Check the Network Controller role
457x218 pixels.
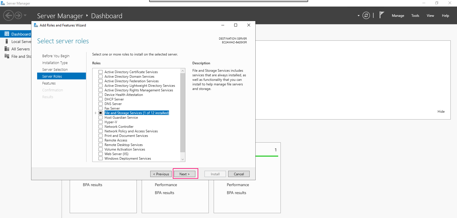(101, 127)
